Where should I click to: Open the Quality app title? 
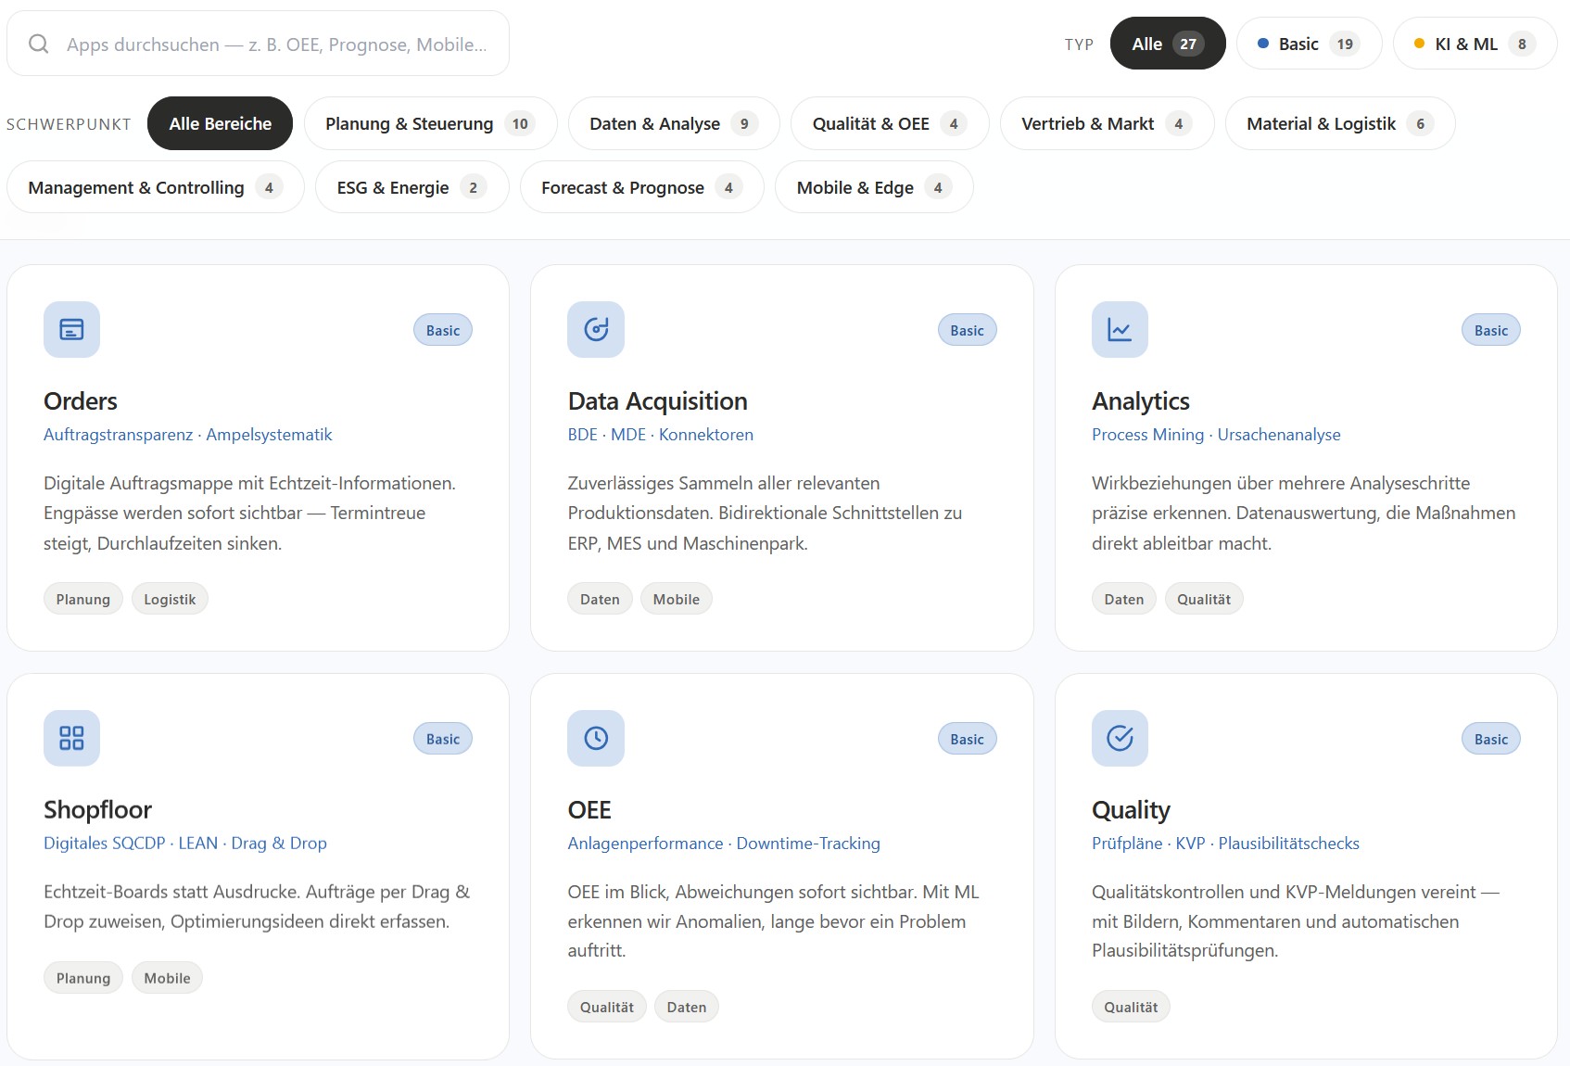pyautogui.click(x=1131, y=810)
